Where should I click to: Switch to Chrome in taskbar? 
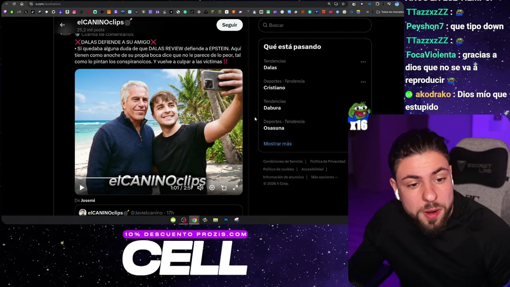pos(194,220)
